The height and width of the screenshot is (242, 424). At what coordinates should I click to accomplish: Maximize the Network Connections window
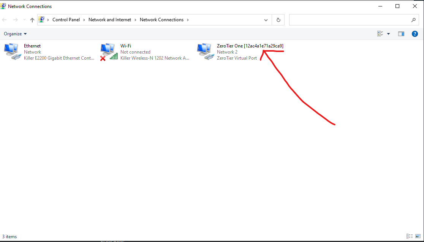(x=397, y=6)
